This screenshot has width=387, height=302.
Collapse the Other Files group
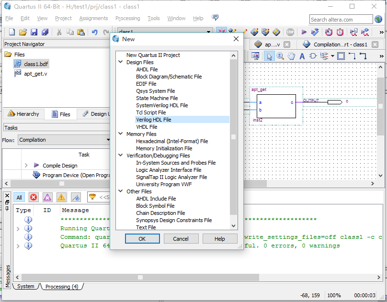[x=121, y=191]
